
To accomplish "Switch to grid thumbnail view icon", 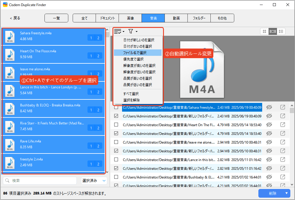I will coord(264,31).
